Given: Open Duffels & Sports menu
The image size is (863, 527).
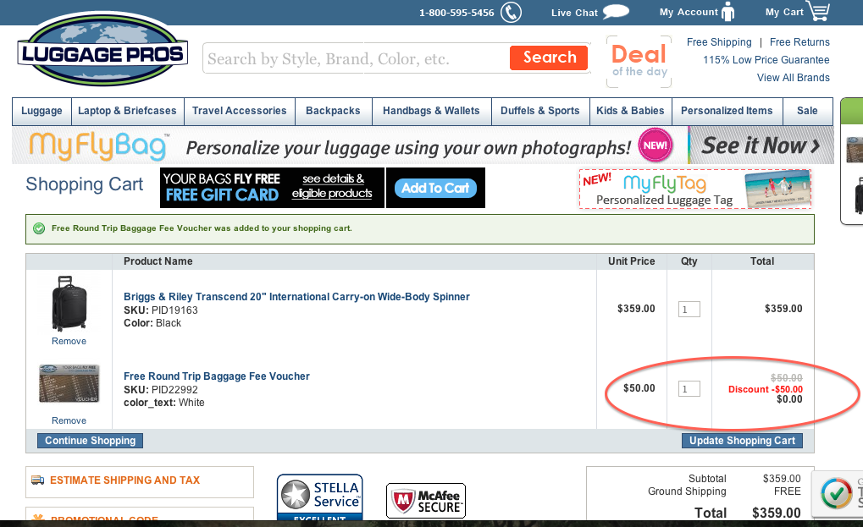Looking at the screenshot, I should click(540, 111).
